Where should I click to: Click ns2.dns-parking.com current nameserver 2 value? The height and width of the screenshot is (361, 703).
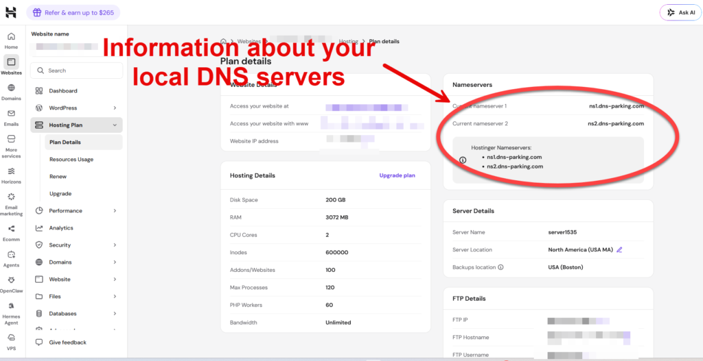pyautogui.click(x=616, y=123)
